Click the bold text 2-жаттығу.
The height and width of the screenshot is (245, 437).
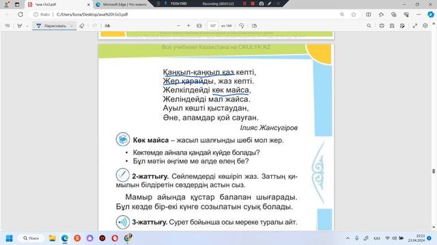[150, 176]
